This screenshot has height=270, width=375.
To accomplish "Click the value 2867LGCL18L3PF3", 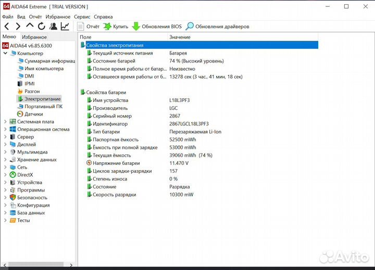I will pyautogui.click(x=189, y=124).
